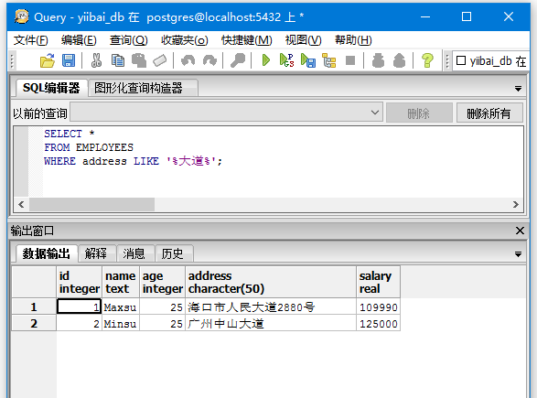Click the copy icon in the toolbar
The image size is (537, 398).
pyautogui.click(x=118, y=60)
